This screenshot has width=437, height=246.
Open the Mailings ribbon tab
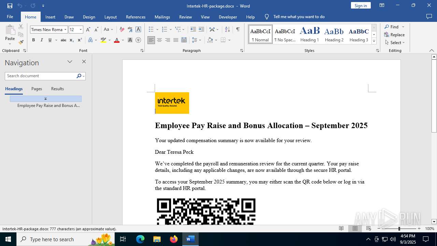162,17
